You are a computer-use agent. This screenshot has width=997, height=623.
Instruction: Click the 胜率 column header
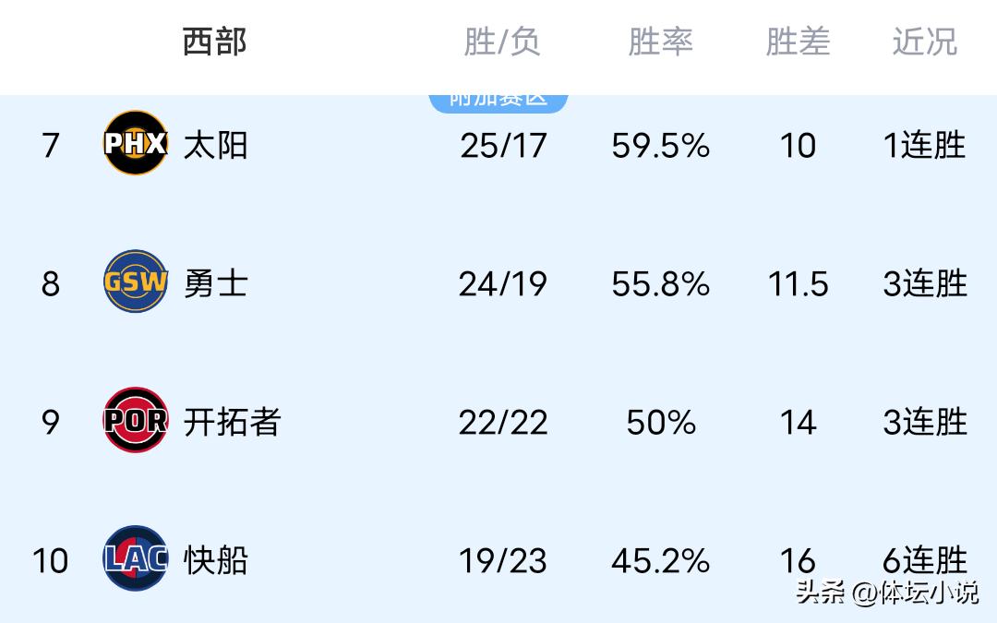point(660,42)
